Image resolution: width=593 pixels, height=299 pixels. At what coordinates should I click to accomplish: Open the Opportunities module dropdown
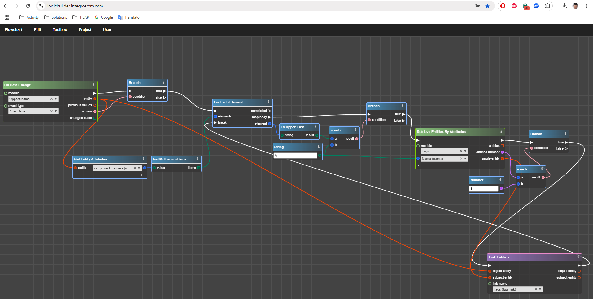coord(56,99)
